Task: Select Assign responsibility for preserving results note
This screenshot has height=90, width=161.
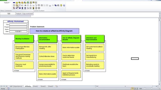Action: [48, 65]
